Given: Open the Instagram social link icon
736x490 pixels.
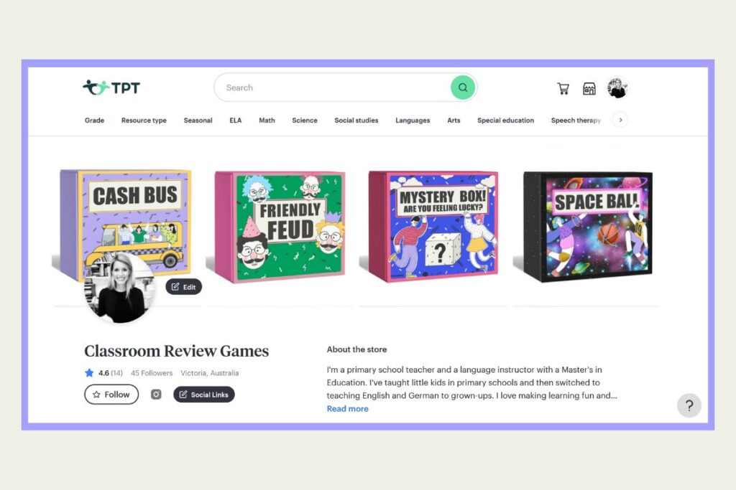Looking at the screenshot, I should 156,395.
